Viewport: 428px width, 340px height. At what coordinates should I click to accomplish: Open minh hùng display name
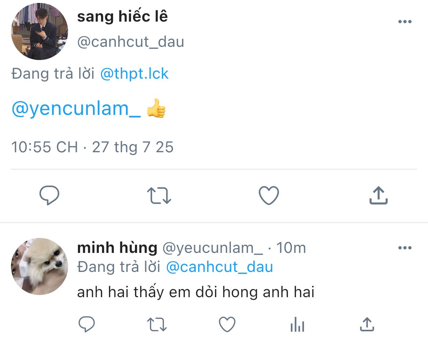coord(117,248)
